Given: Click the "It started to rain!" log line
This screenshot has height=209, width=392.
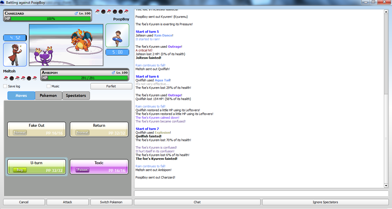Looking at the screenshot, I should click(x=148, y=39).
